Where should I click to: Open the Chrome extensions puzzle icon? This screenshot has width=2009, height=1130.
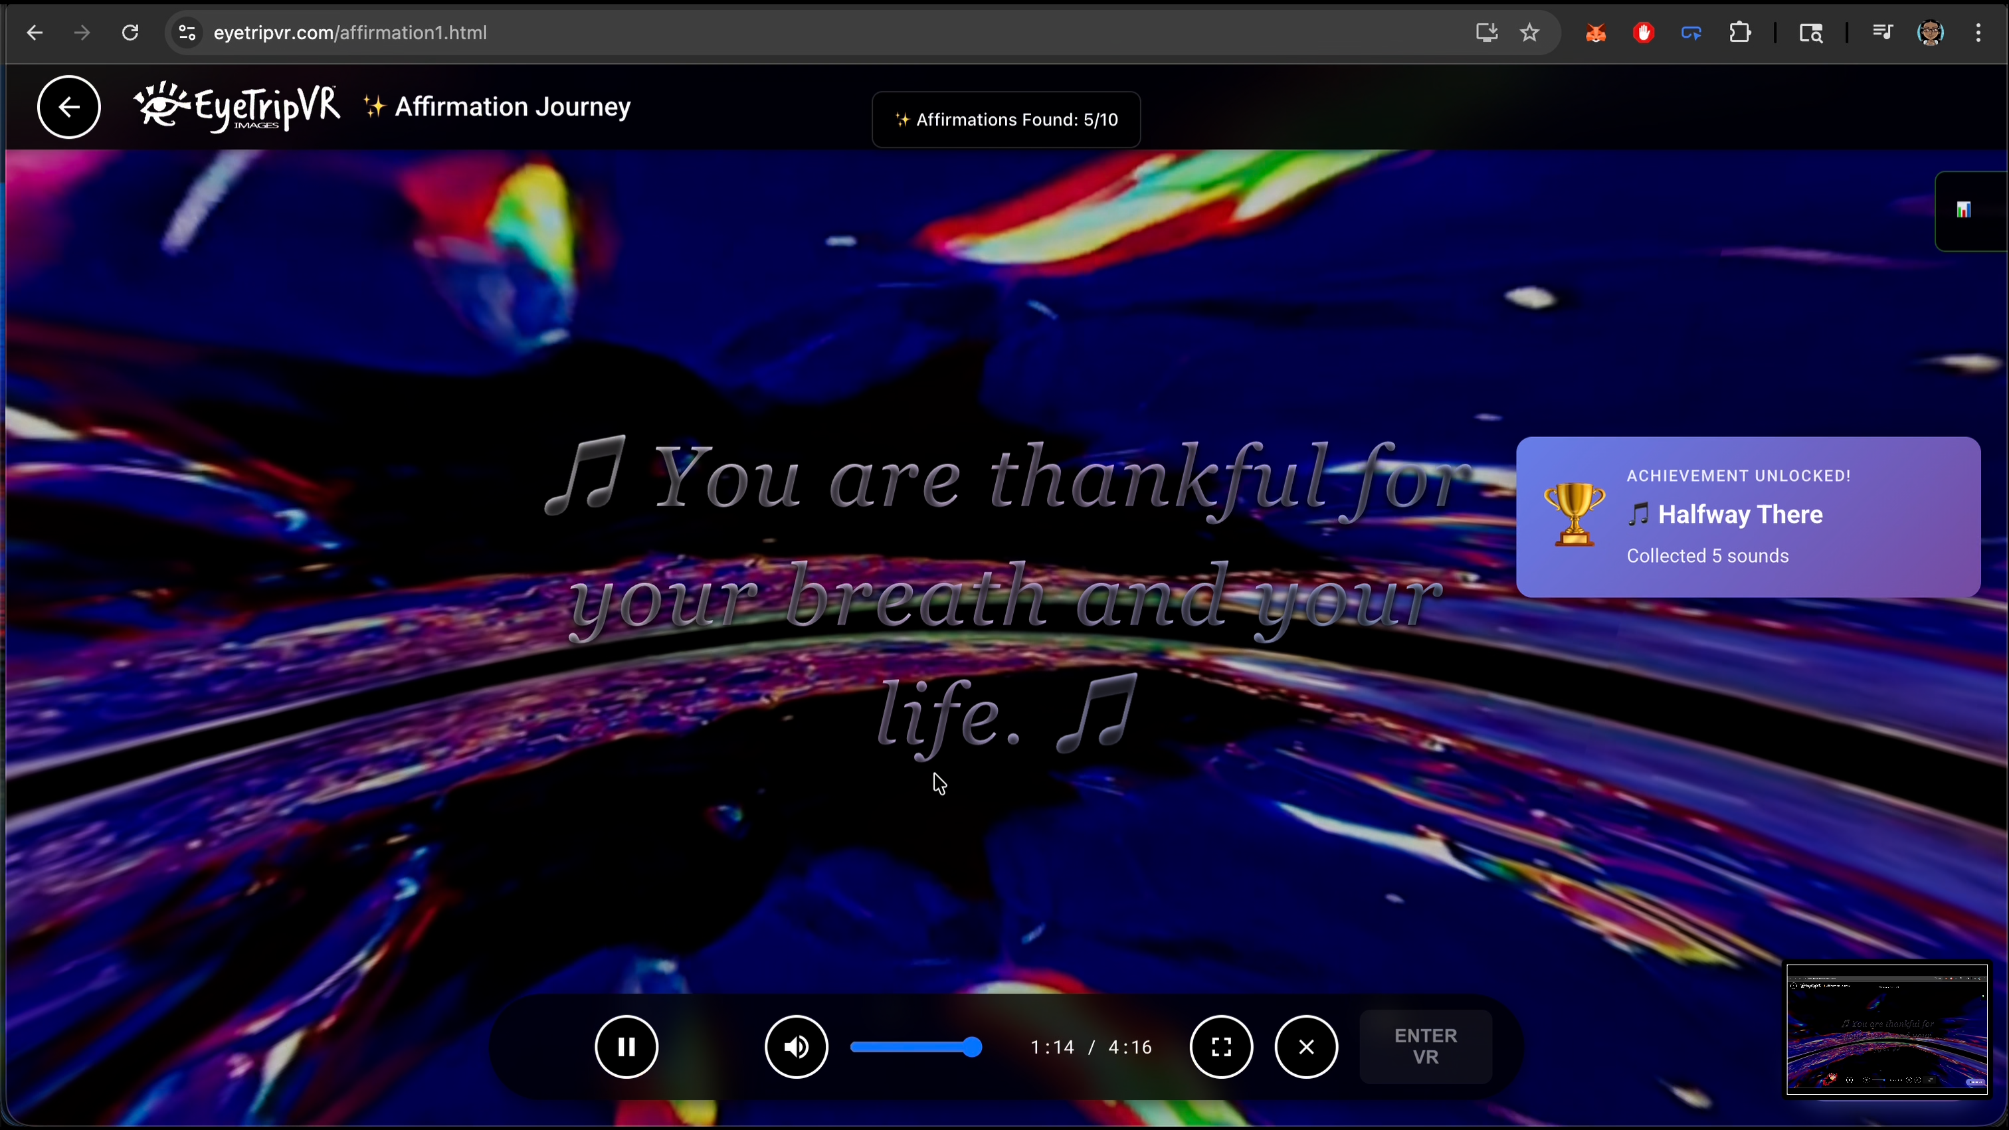(1740, 33)
